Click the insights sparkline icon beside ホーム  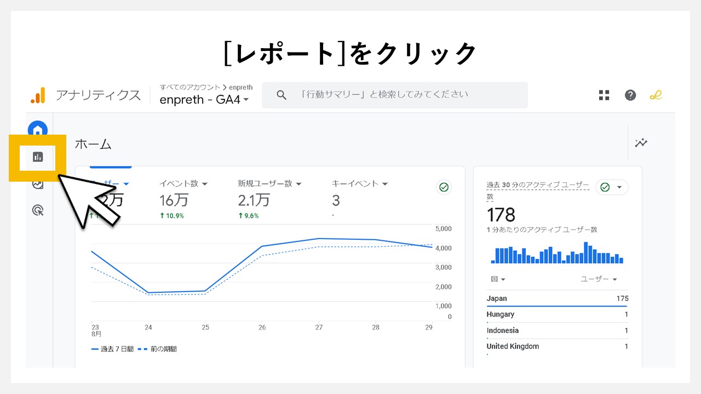click(640, 143)
